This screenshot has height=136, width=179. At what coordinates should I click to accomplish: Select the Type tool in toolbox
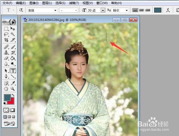13,71
